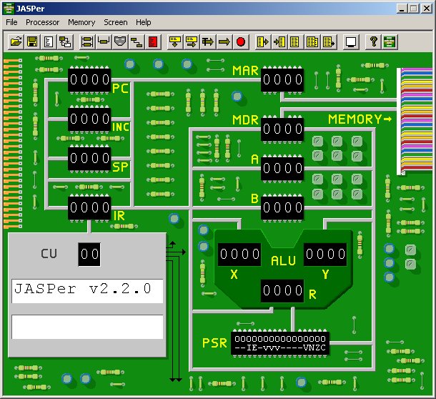Click the yellow IR label
The height and width of the screenshot is (399, 436).
point(119,216)
